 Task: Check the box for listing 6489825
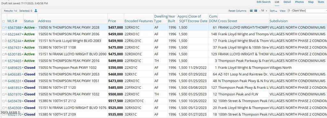[x=3, y=68]
